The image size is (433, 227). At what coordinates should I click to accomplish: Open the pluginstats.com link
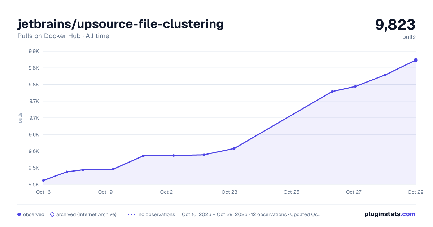click(390, 214)
